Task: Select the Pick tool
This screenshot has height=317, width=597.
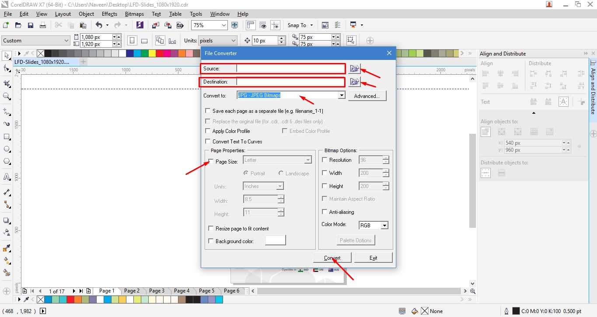Action: point(6,56)
